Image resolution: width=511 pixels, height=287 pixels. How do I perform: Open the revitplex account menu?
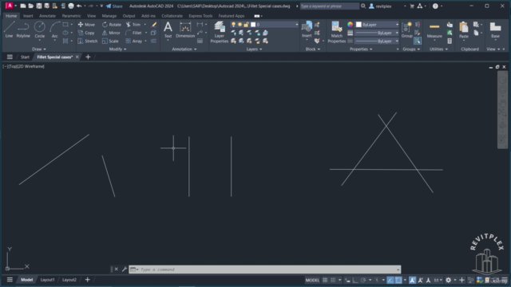click(383, 6)
